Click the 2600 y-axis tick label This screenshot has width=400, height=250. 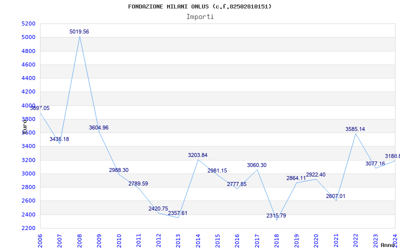click(x=28, y=201)
